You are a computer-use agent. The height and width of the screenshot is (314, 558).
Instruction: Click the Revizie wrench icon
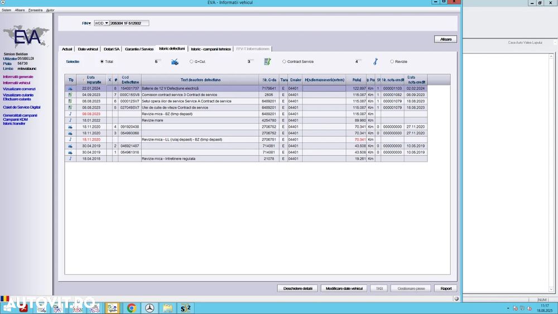(375, 62)
